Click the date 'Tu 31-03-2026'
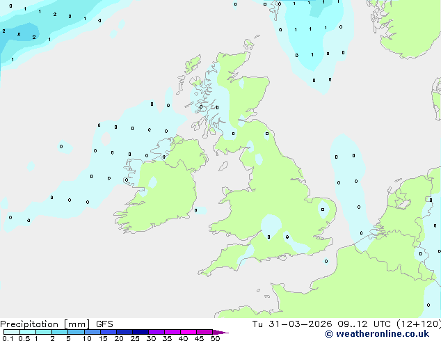 click(x=292, y=324)
